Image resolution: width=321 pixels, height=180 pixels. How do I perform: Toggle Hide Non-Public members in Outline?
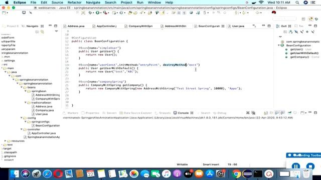coord(307,32)
